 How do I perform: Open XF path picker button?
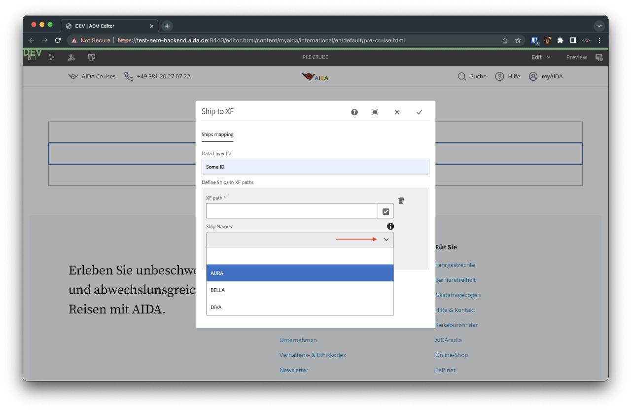tap(386, 211)
